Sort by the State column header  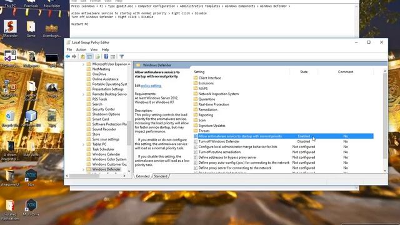click(x=304, y=72)
